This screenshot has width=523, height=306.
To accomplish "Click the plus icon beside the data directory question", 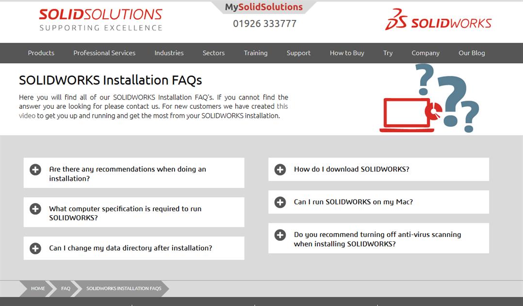I will (34, 248).
